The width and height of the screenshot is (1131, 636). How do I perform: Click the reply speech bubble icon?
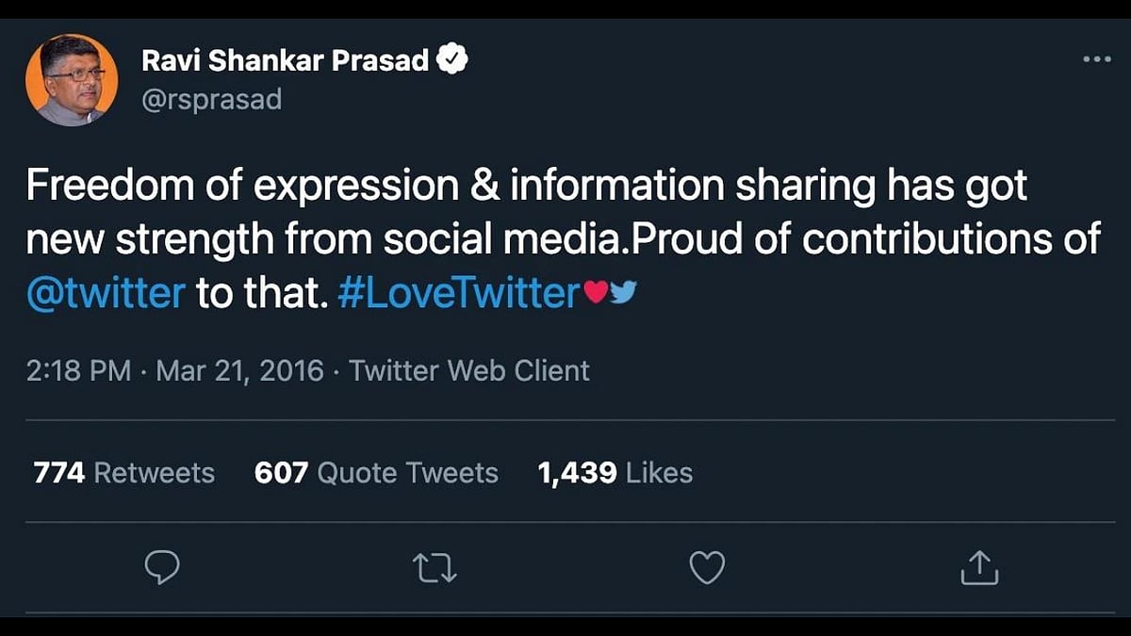pos(162,567)
